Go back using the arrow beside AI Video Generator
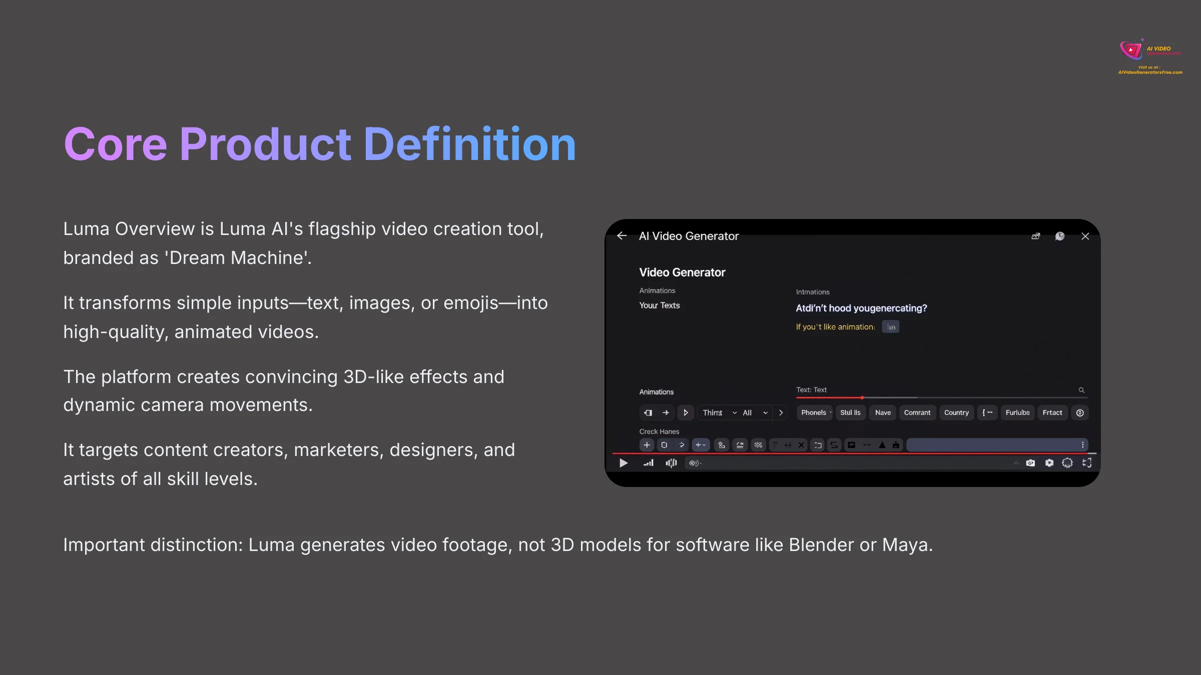Screen dimensions: 1201x675 point(622,235)
